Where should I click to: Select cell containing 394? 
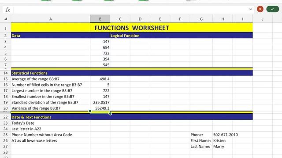pos(100,59)
